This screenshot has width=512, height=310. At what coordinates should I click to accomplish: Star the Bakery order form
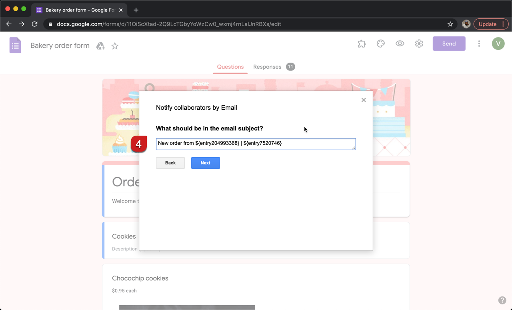(115, 45)
